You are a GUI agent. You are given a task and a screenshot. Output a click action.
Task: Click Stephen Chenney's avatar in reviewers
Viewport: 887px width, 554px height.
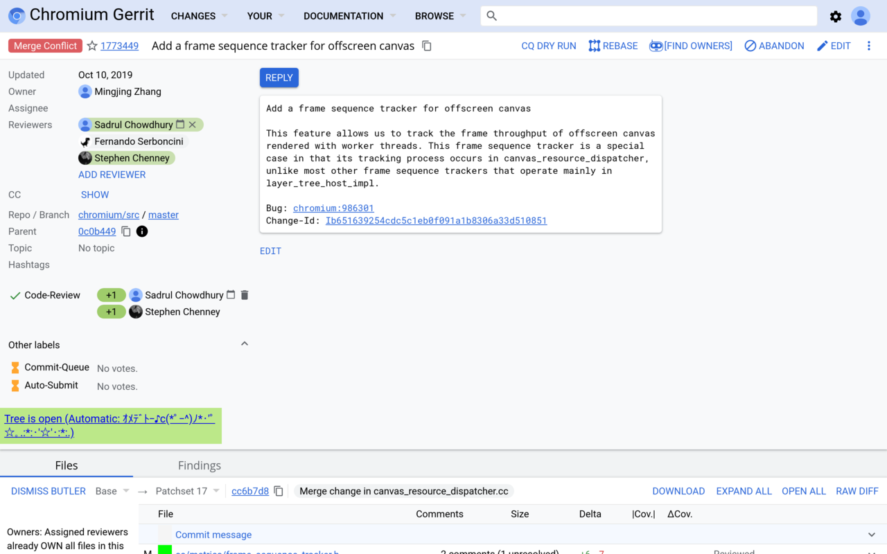(x=85, y=158)
